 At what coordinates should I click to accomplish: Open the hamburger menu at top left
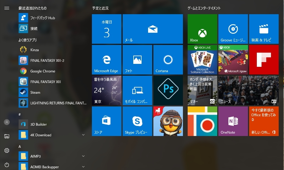click(7, 8)
